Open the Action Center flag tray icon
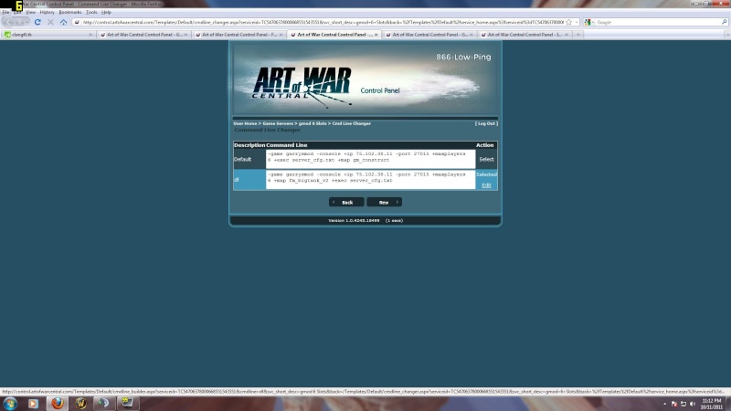The width and height of the screenshot is (731, 411). (x=674, y=404)
